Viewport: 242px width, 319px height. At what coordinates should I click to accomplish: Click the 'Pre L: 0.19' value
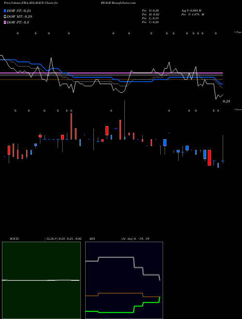pos(151,18)
